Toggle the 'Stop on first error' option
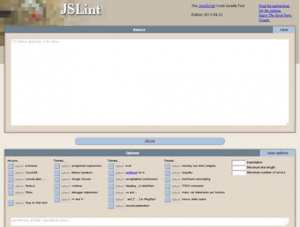 pos(11,203)
